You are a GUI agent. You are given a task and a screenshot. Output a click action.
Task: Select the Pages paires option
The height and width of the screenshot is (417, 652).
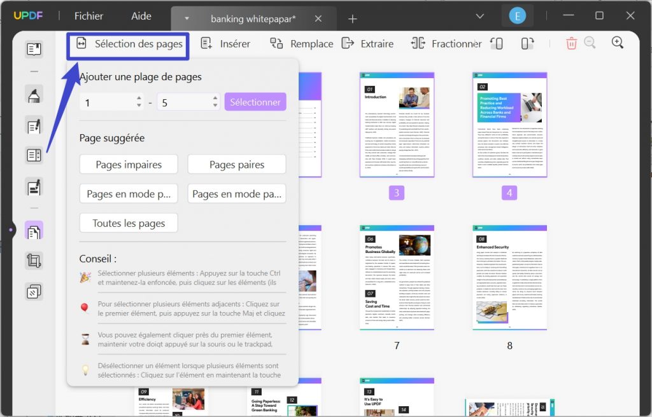click(236, 164)
